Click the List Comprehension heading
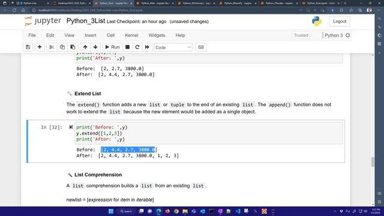The width and height of the screenshot is (384, 216). (98, 175)
